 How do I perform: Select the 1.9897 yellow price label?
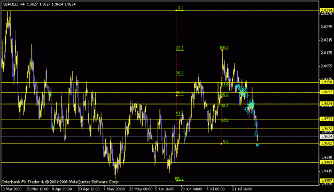[327, 92]
